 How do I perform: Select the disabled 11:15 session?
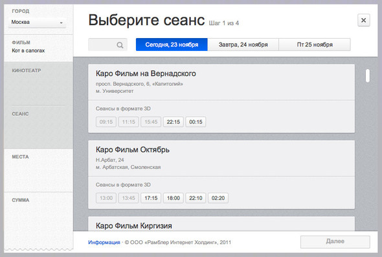(128, 122)
